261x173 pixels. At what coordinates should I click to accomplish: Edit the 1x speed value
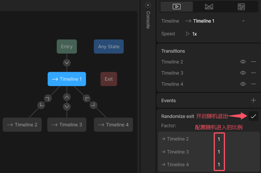point(195,34)
